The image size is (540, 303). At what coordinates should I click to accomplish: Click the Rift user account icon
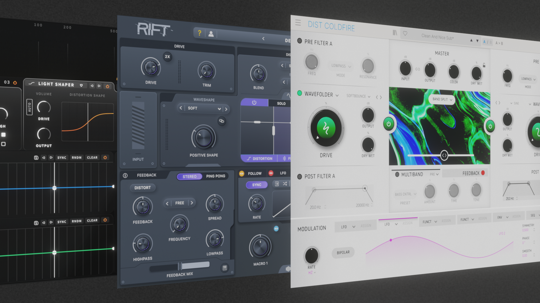[211, 34]
